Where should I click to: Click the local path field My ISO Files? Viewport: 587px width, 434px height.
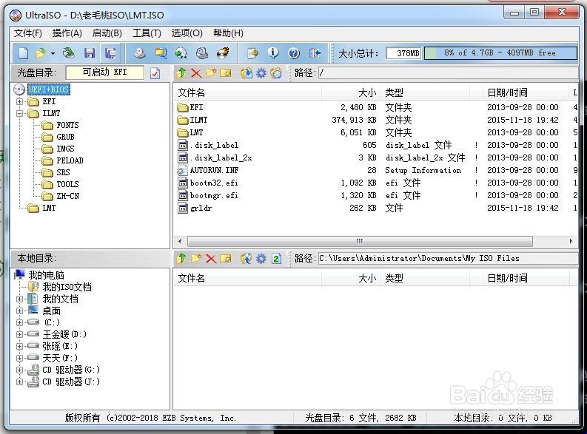(x=448, y=259)
